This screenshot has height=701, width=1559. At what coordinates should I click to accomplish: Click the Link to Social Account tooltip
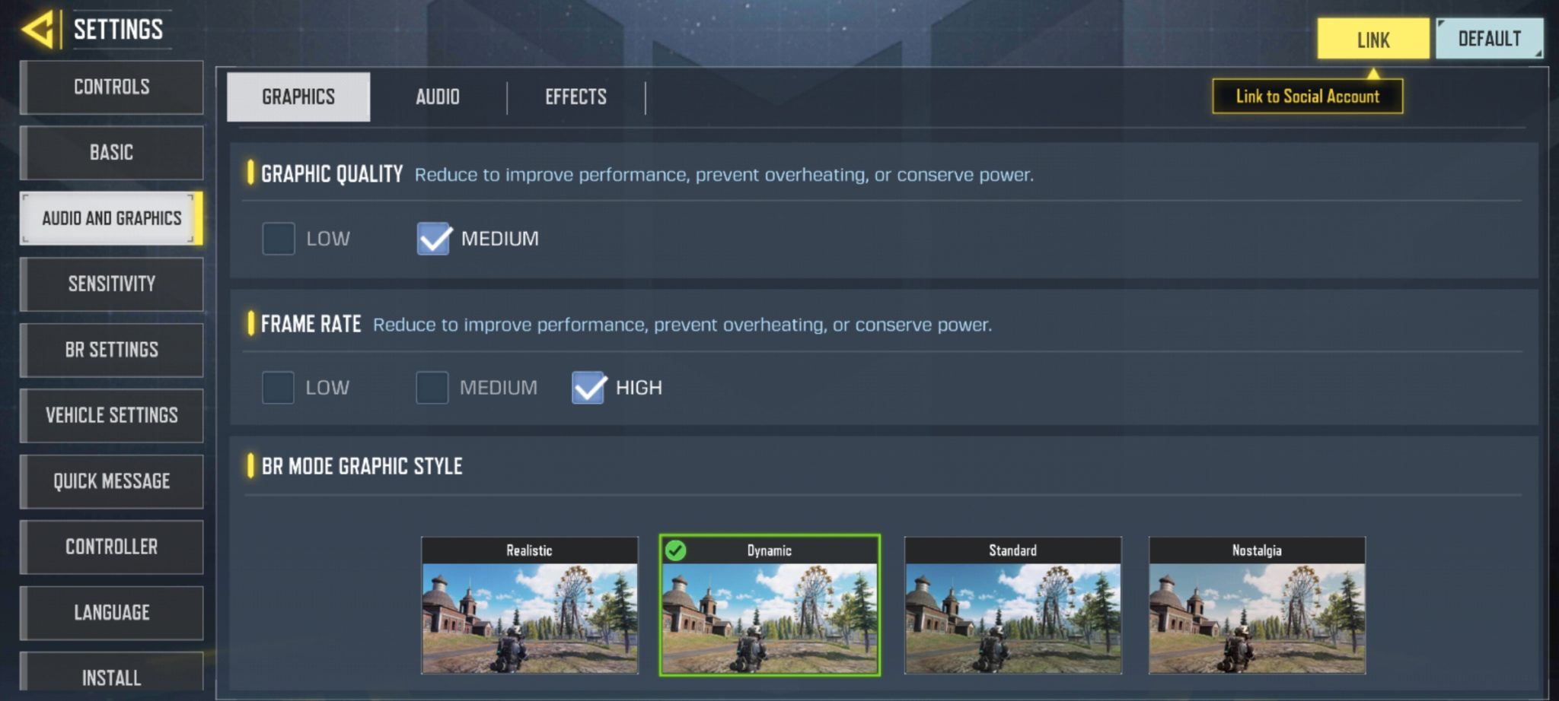pyautogui.click(x=1308, y=97)
